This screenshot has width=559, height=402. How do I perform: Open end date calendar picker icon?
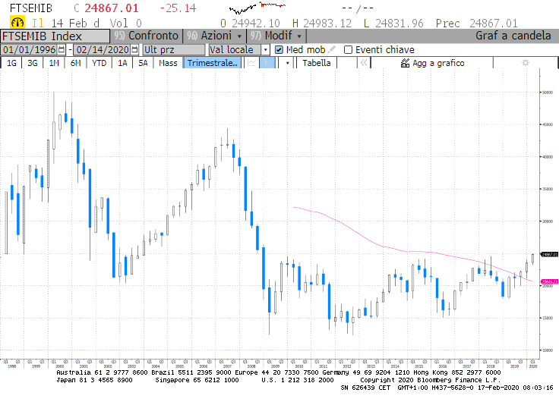pyautogui.click(x=134, y=49)
